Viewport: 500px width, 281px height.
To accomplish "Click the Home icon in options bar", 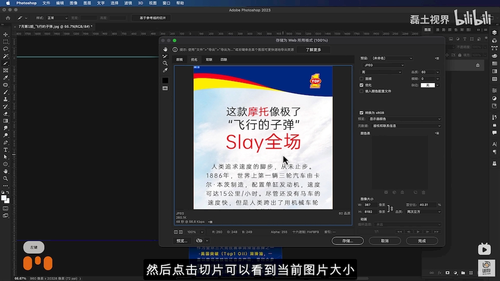I will click(8, 18).
